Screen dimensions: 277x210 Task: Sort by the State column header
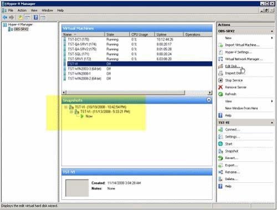coord(117,34)
